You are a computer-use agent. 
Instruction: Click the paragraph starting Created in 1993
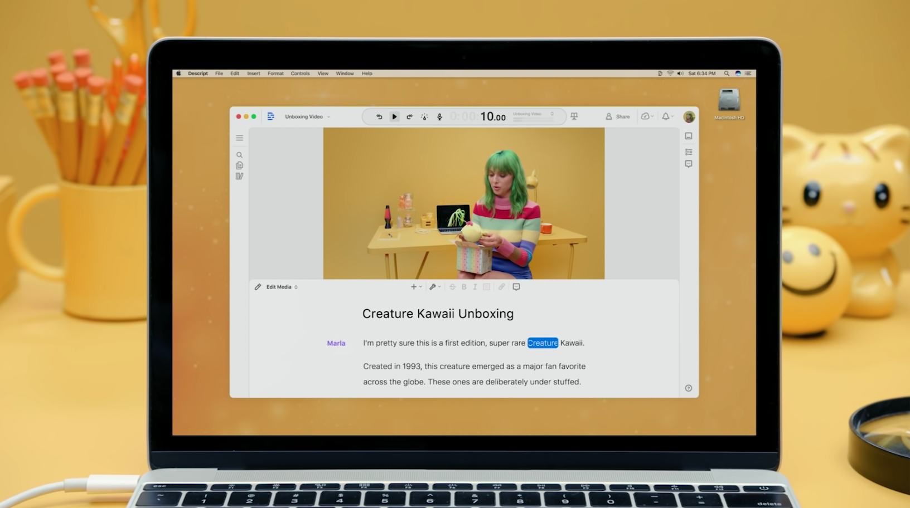coord(474,374)
